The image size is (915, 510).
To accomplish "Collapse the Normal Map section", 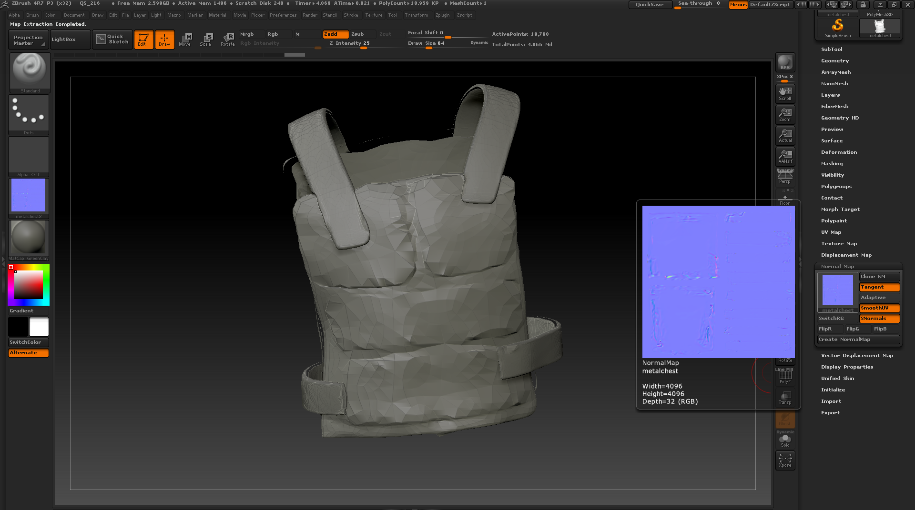I will click(837, 267).
